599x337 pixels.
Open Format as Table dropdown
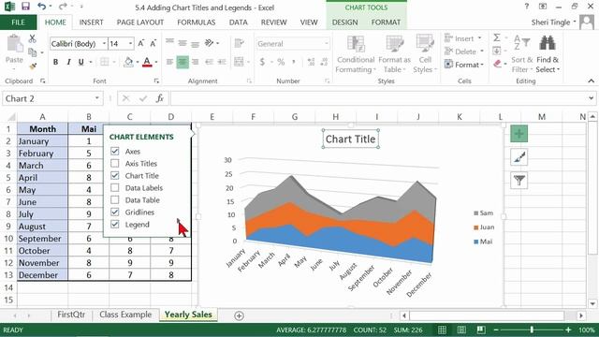(395, 54)
